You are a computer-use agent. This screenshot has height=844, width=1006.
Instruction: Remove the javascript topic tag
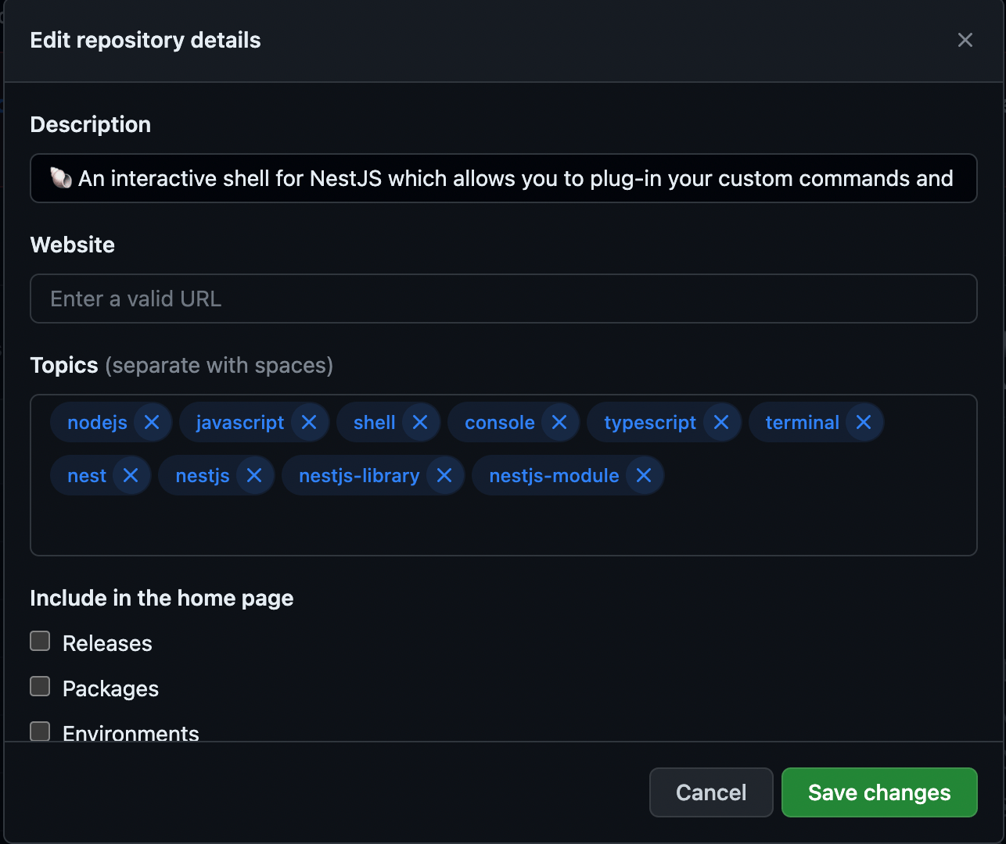(308, 422)
